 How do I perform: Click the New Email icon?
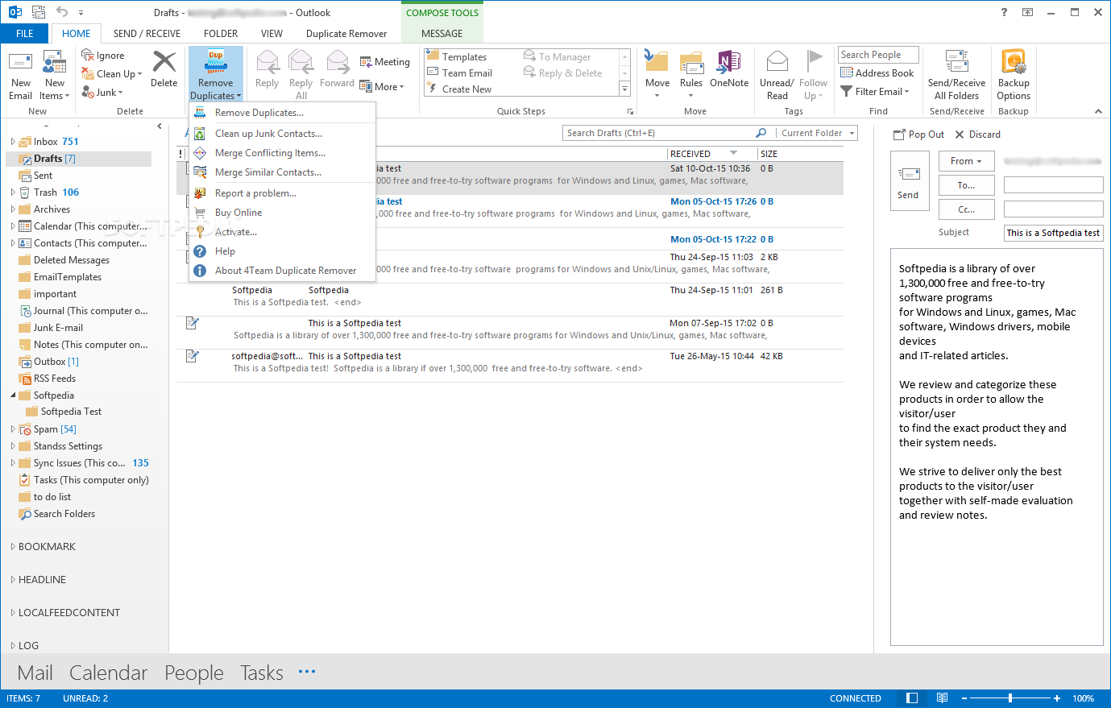click(20, 63)
